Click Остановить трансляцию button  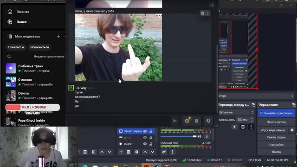[x=276, y=113]
